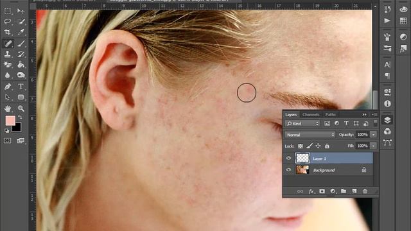Open the Opacity slider arrow

coord(373,135)
